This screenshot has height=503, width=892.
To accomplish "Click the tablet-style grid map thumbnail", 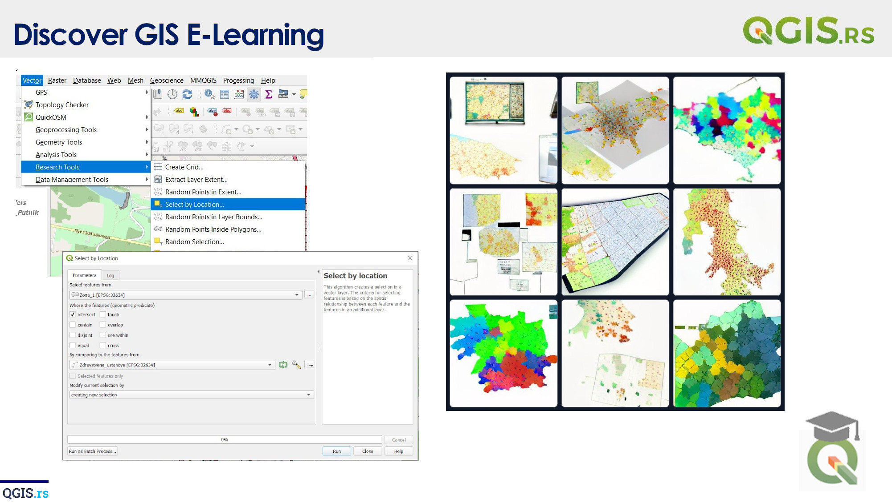I will [615, 241].
